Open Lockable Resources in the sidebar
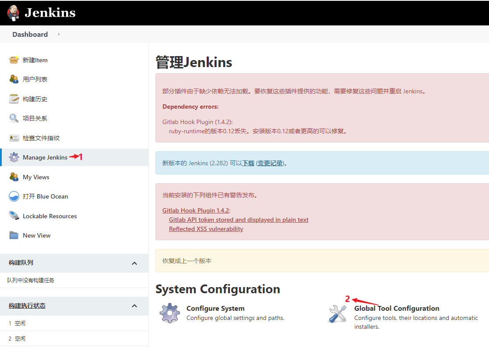The width and height of the screenshot is (489, 348). 49,216
